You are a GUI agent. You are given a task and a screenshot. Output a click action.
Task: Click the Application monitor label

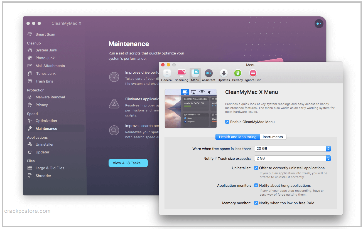[x=234, y=185]
